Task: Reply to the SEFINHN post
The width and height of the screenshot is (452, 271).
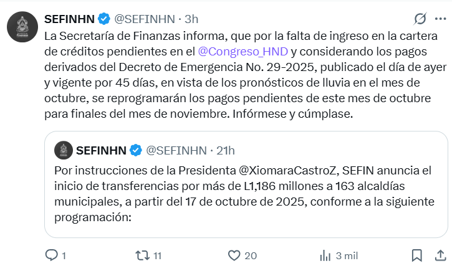Action: click(52, 255)
